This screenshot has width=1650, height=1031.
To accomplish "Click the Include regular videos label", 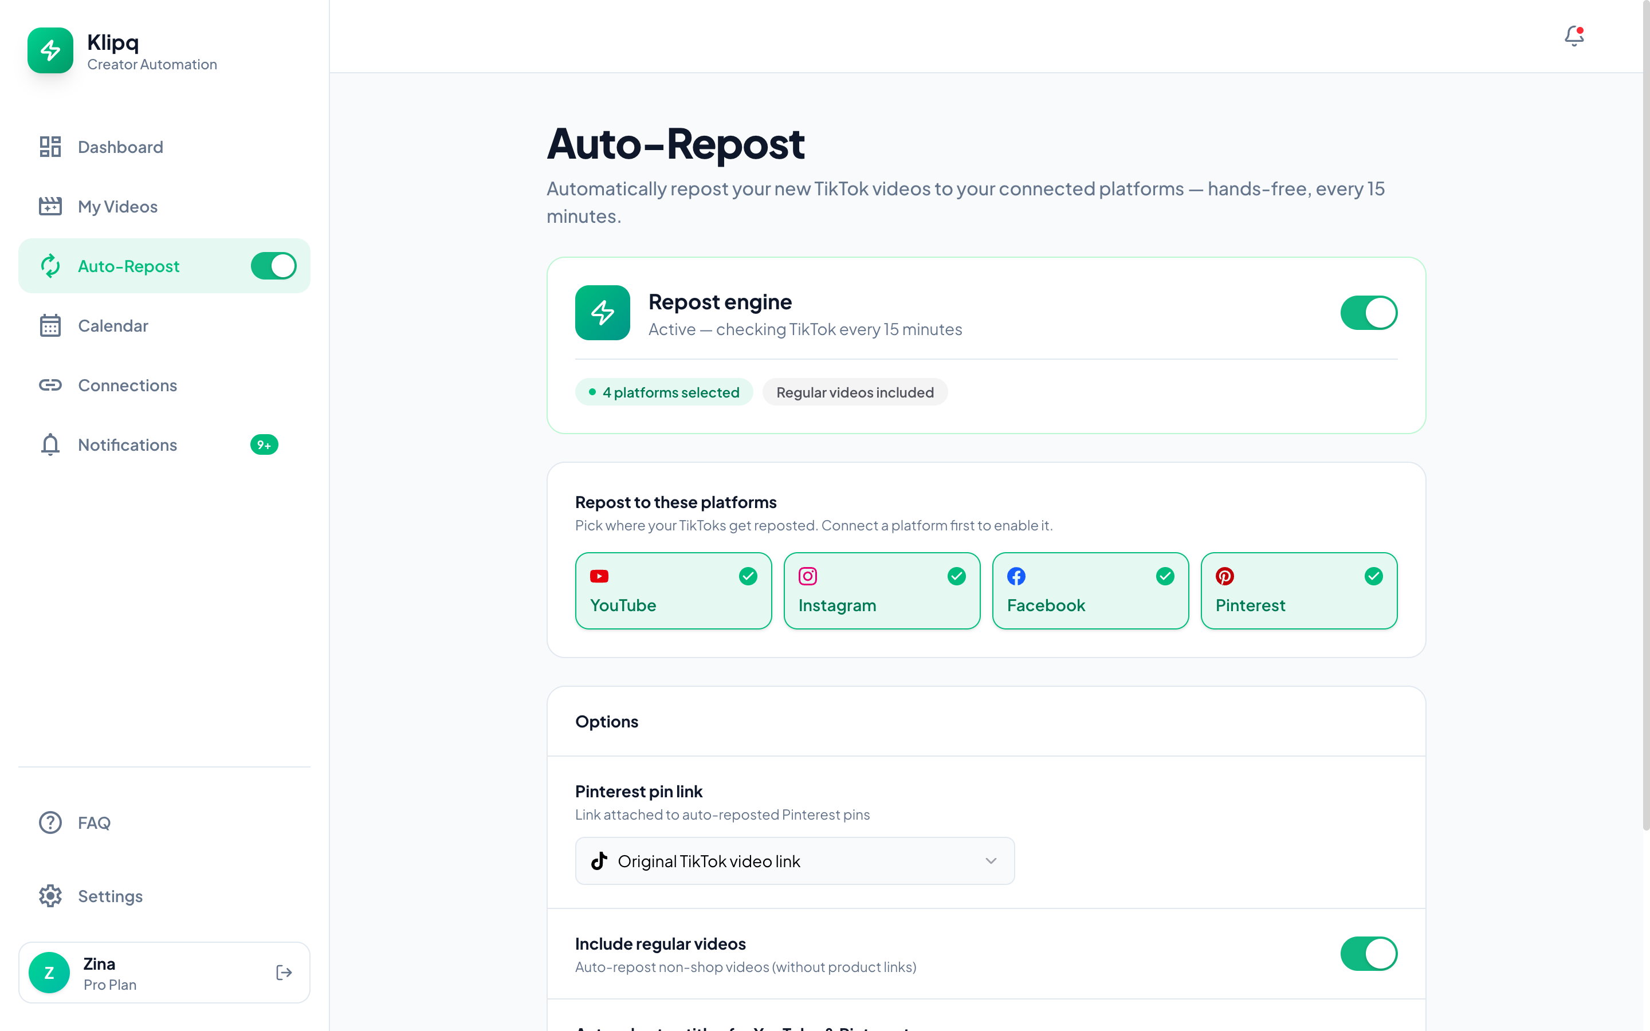I will click(660, 944).
